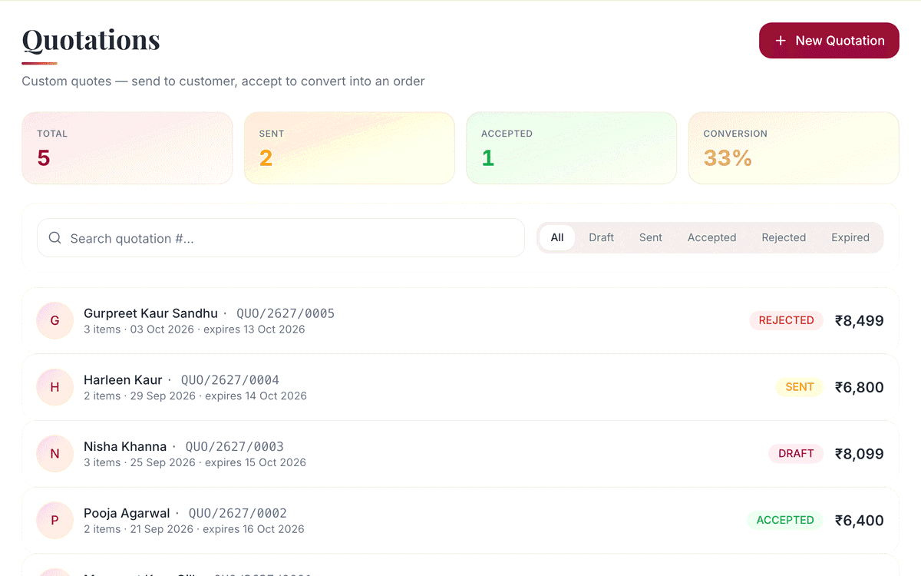
Task: Click the SENT badge on Harleen Kaur
Action: tap(799, 387)
